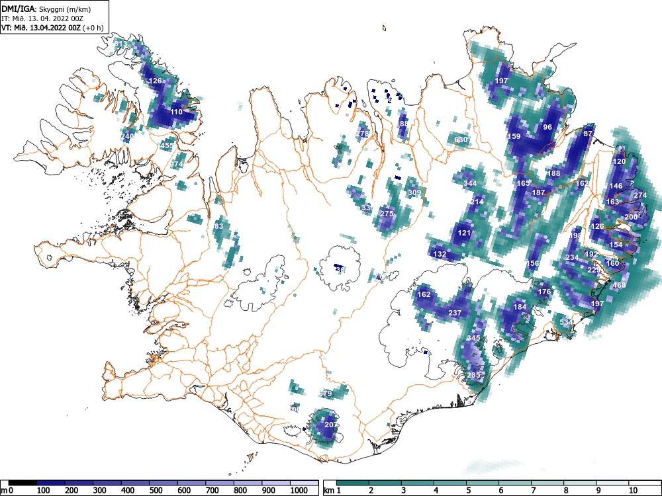Viewport: 662px width, 496px height.
Task: Click the visibility value '274' on the east coast
Action: tap(640, 195)
